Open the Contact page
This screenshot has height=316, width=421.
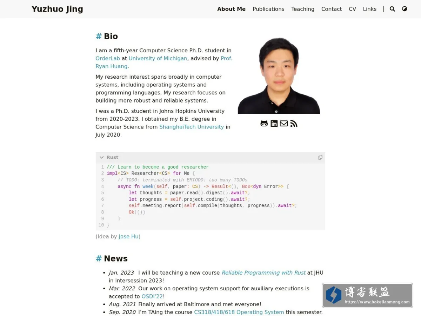pyautogui.click(x=332, y=9)
